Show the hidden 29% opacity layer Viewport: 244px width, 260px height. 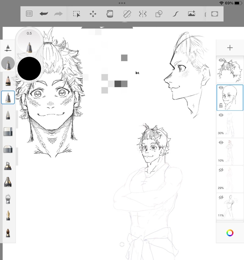point(221,170)
